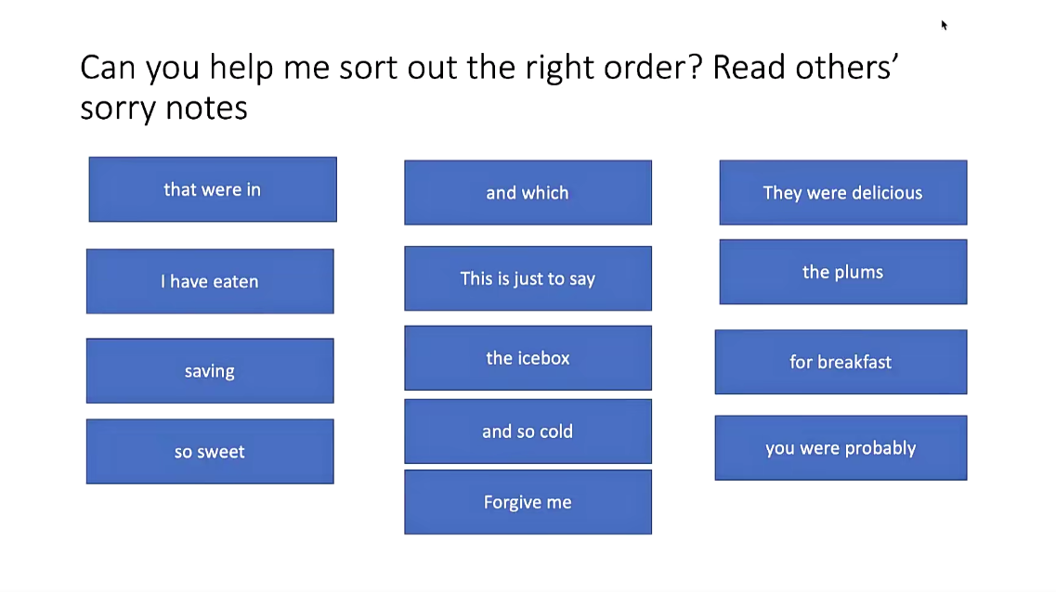Click the word 'Read' in the title
The image size is (1056, 592).
pos(749,67)
